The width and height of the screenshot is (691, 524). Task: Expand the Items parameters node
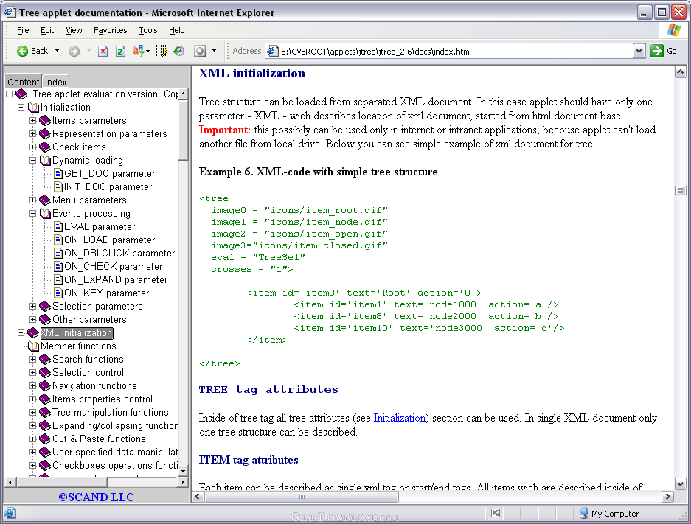32,121
